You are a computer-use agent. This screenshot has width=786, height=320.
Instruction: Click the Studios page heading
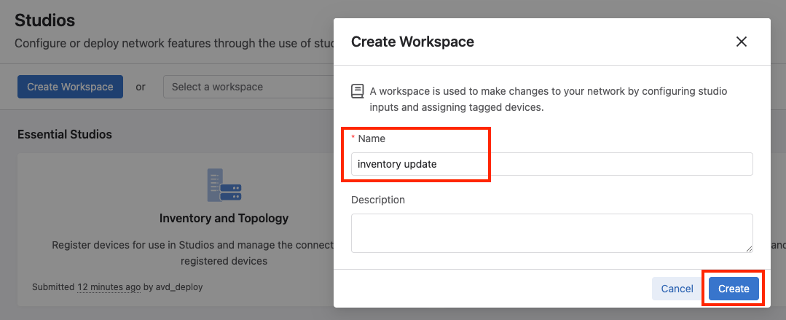44,20
